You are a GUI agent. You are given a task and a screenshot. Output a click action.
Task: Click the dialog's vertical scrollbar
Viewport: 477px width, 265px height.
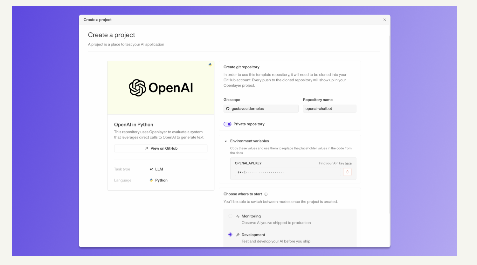(x=389, y=124)
